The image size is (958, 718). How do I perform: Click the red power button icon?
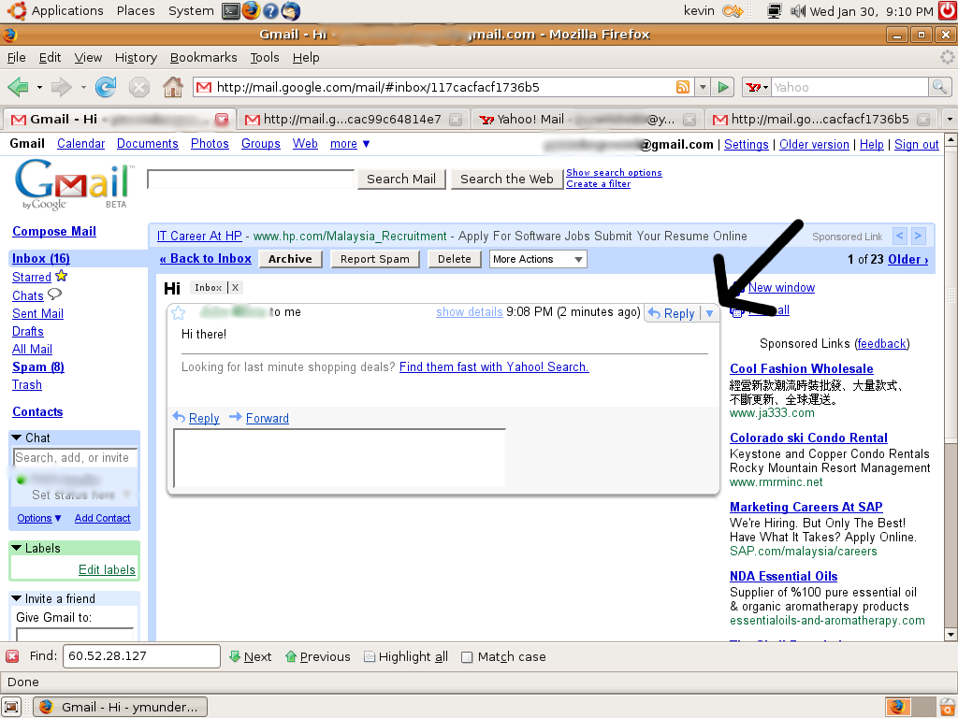pyautogui.click(x=947, y=11)
